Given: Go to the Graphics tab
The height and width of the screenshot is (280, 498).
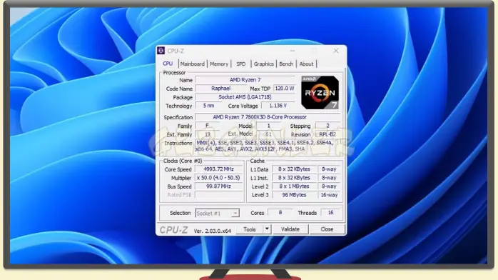Looking at the screenshot, I should click(x=263, y=64).
